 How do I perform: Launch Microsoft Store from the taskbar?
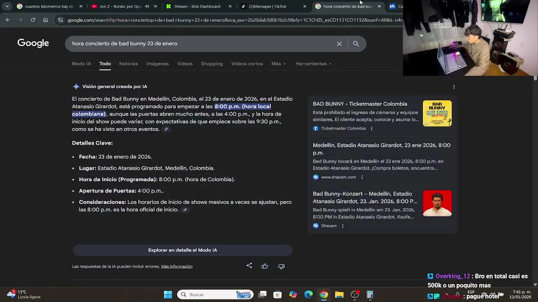pos(277,294)
